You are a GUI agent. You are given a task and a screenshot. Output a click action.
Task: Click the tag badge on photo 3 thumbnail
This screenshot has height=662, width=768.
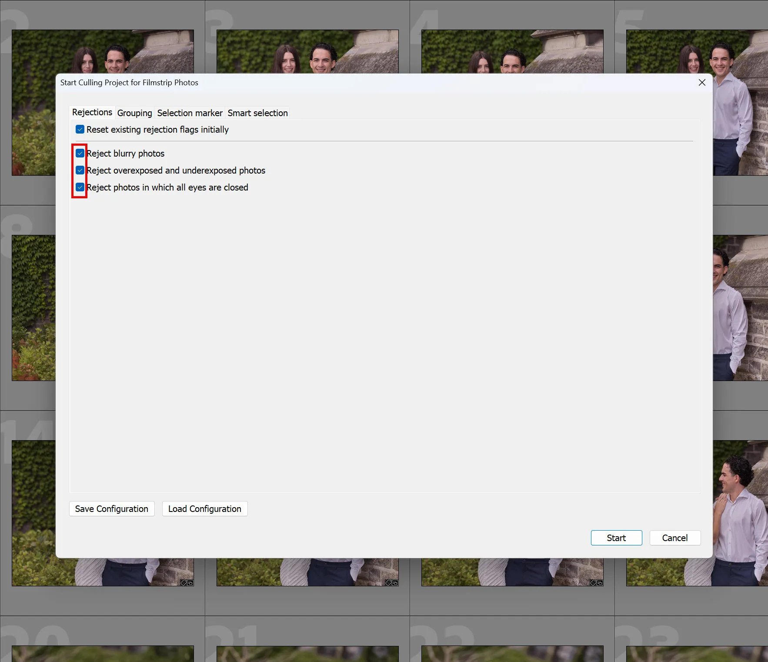(388, 583)
